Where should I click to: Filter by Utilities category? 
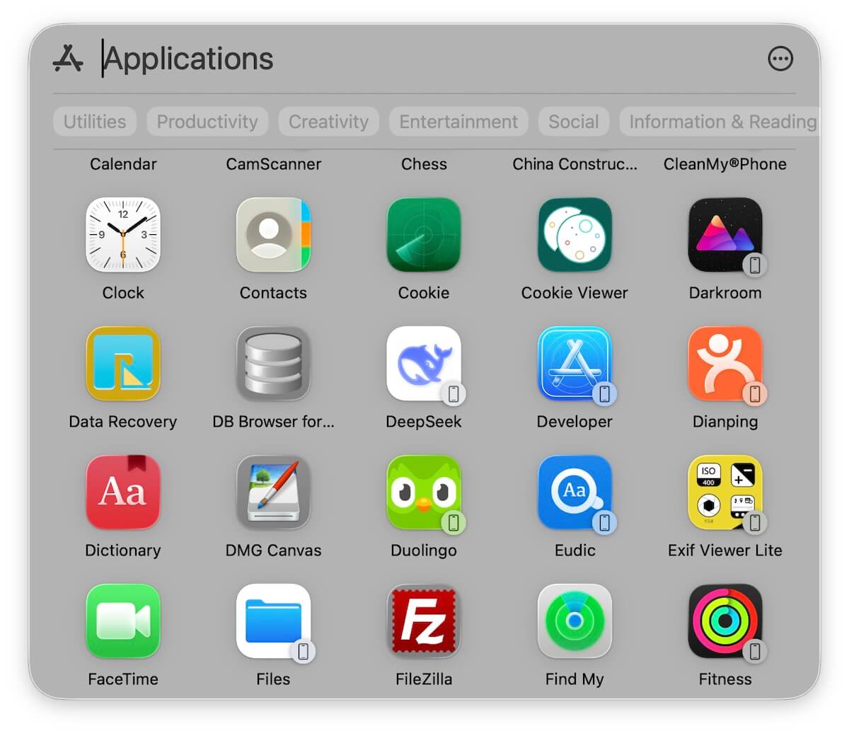(95, 122)
